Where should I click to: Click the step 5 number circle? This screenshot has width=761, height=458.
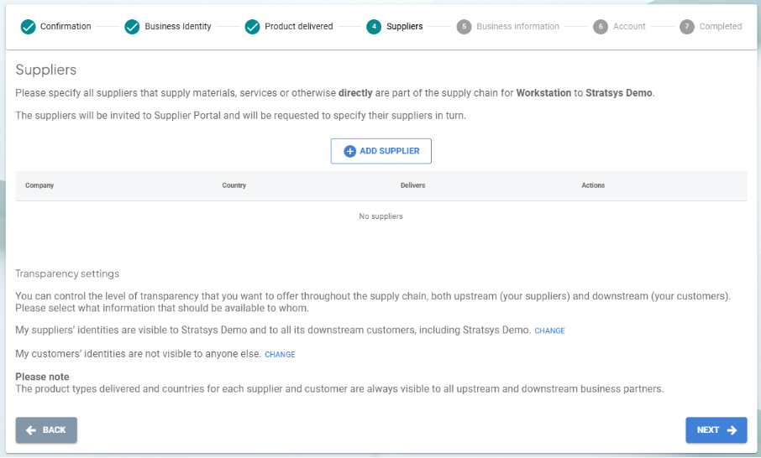tap(464, 27)
